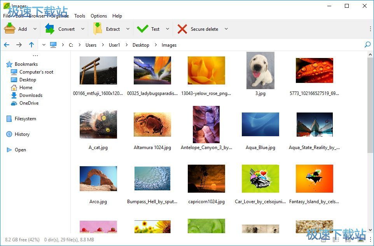
Task: Open the Help menu
Action: 117,16
